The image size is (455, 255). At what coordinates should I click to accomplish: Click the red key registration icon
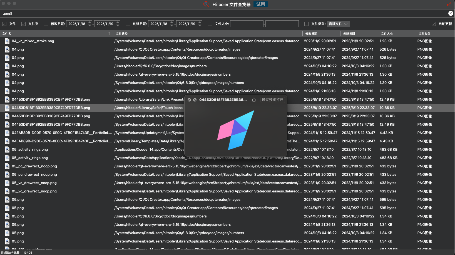(x=449, y=4)
